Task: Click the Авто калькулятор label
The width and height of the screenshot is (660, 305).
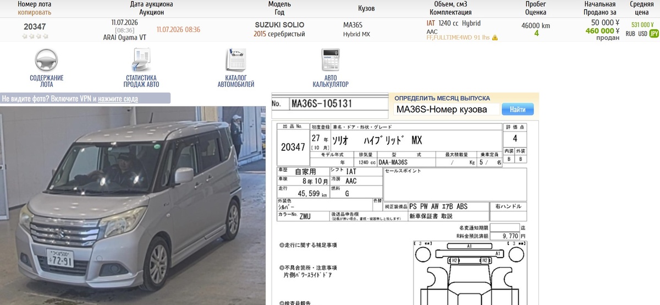Action: point(331,81)
